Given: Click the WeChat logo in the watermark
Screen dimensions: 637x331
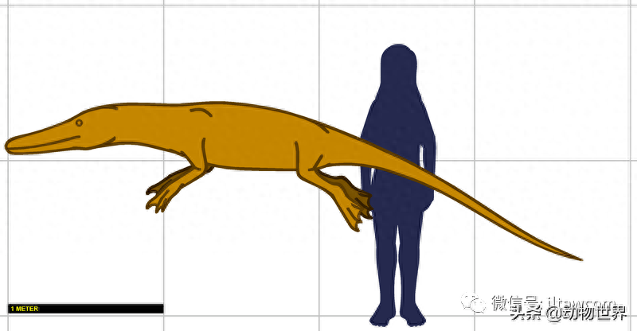Looking at the screenshot, I should (475, 303).
